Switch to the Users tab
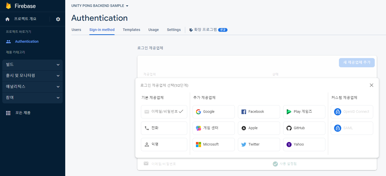Viewport: 386px width, 176px height. (76, 30)
